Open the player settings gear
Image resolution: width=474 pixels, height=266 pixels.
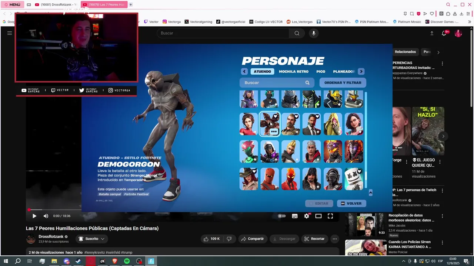click(x=307, y=216)
